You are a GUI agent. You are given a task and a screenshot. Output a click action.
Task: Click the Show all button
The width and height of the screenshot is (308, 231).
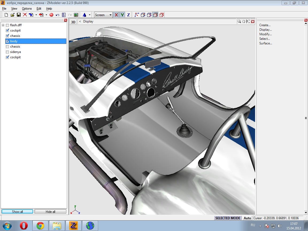point(17,211)
